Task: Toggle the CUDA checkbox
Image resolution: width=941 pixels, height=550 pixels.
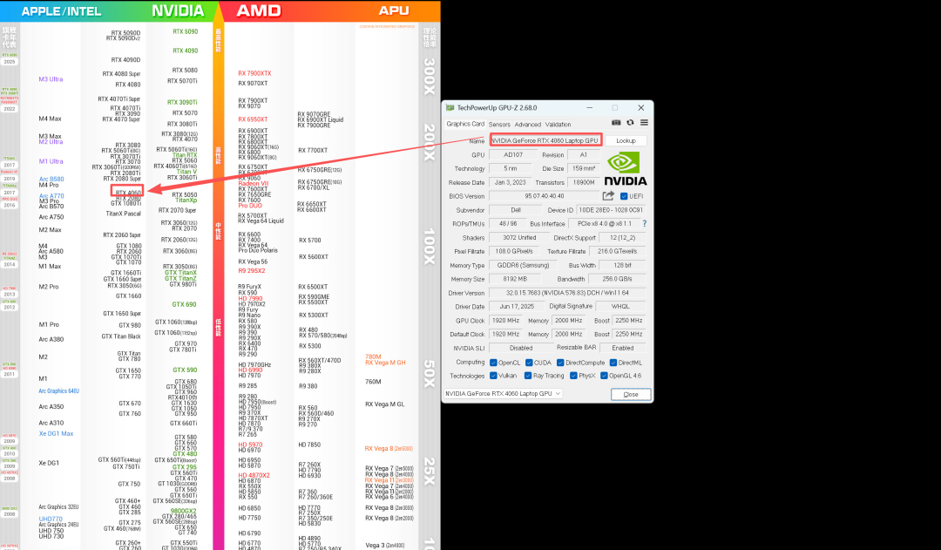Action: 529,363
